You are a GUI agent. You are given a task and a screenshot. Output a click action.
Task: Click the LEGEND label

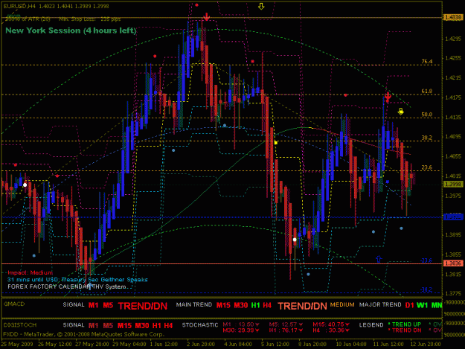pos(371,325)
